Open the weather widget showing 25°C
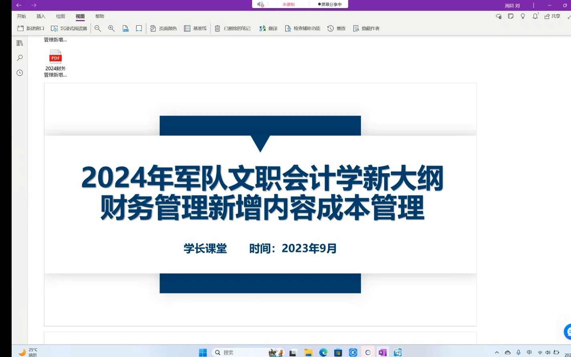571x357 pixels. 28,352
